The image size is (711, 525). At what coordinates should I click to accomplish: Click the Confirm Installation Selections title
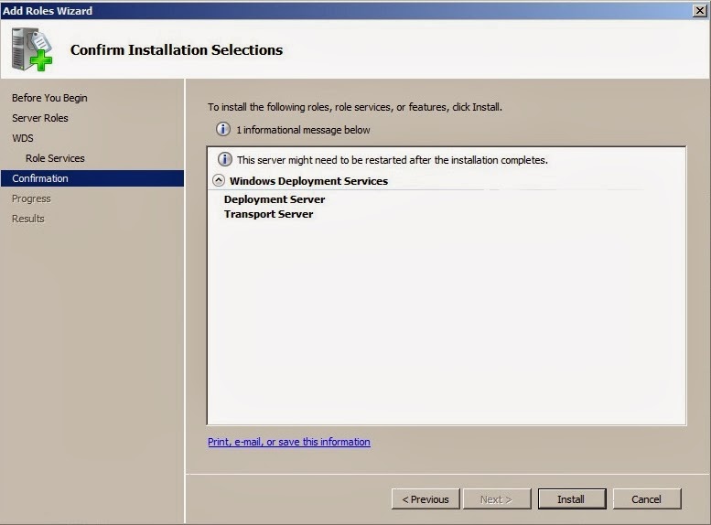pos(177,50)
